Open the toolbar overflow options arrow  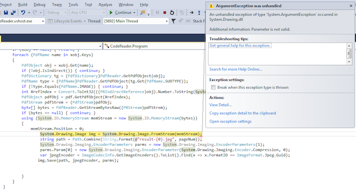[x=149, y=14]
